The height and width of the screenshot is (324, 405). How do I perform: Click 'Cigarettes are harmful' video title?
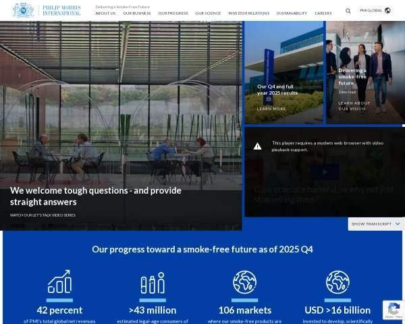click(323, 194)
